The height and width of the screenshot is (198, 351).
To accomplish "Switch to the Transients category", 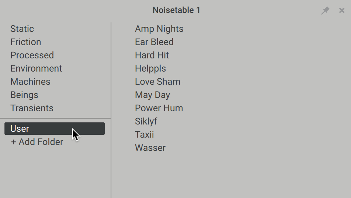I will (x=32, y=108).
